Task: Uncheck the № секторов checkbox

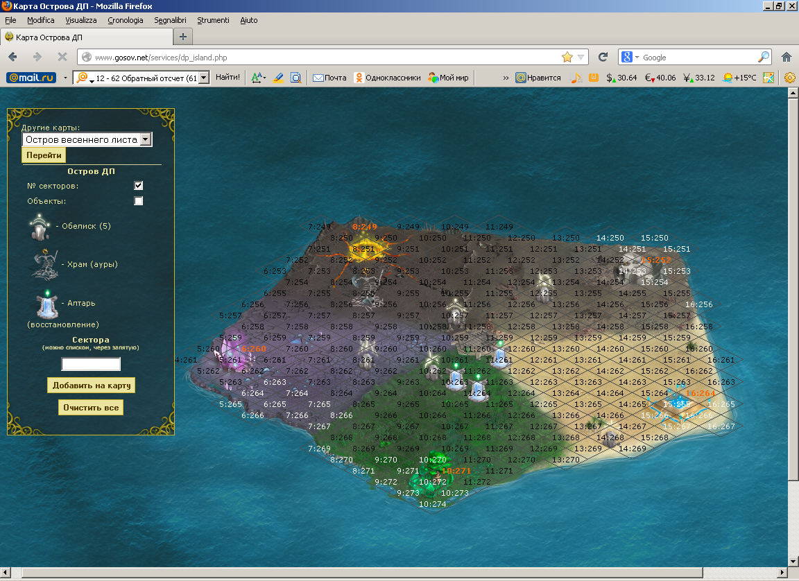Action: [x=138, y=185]
